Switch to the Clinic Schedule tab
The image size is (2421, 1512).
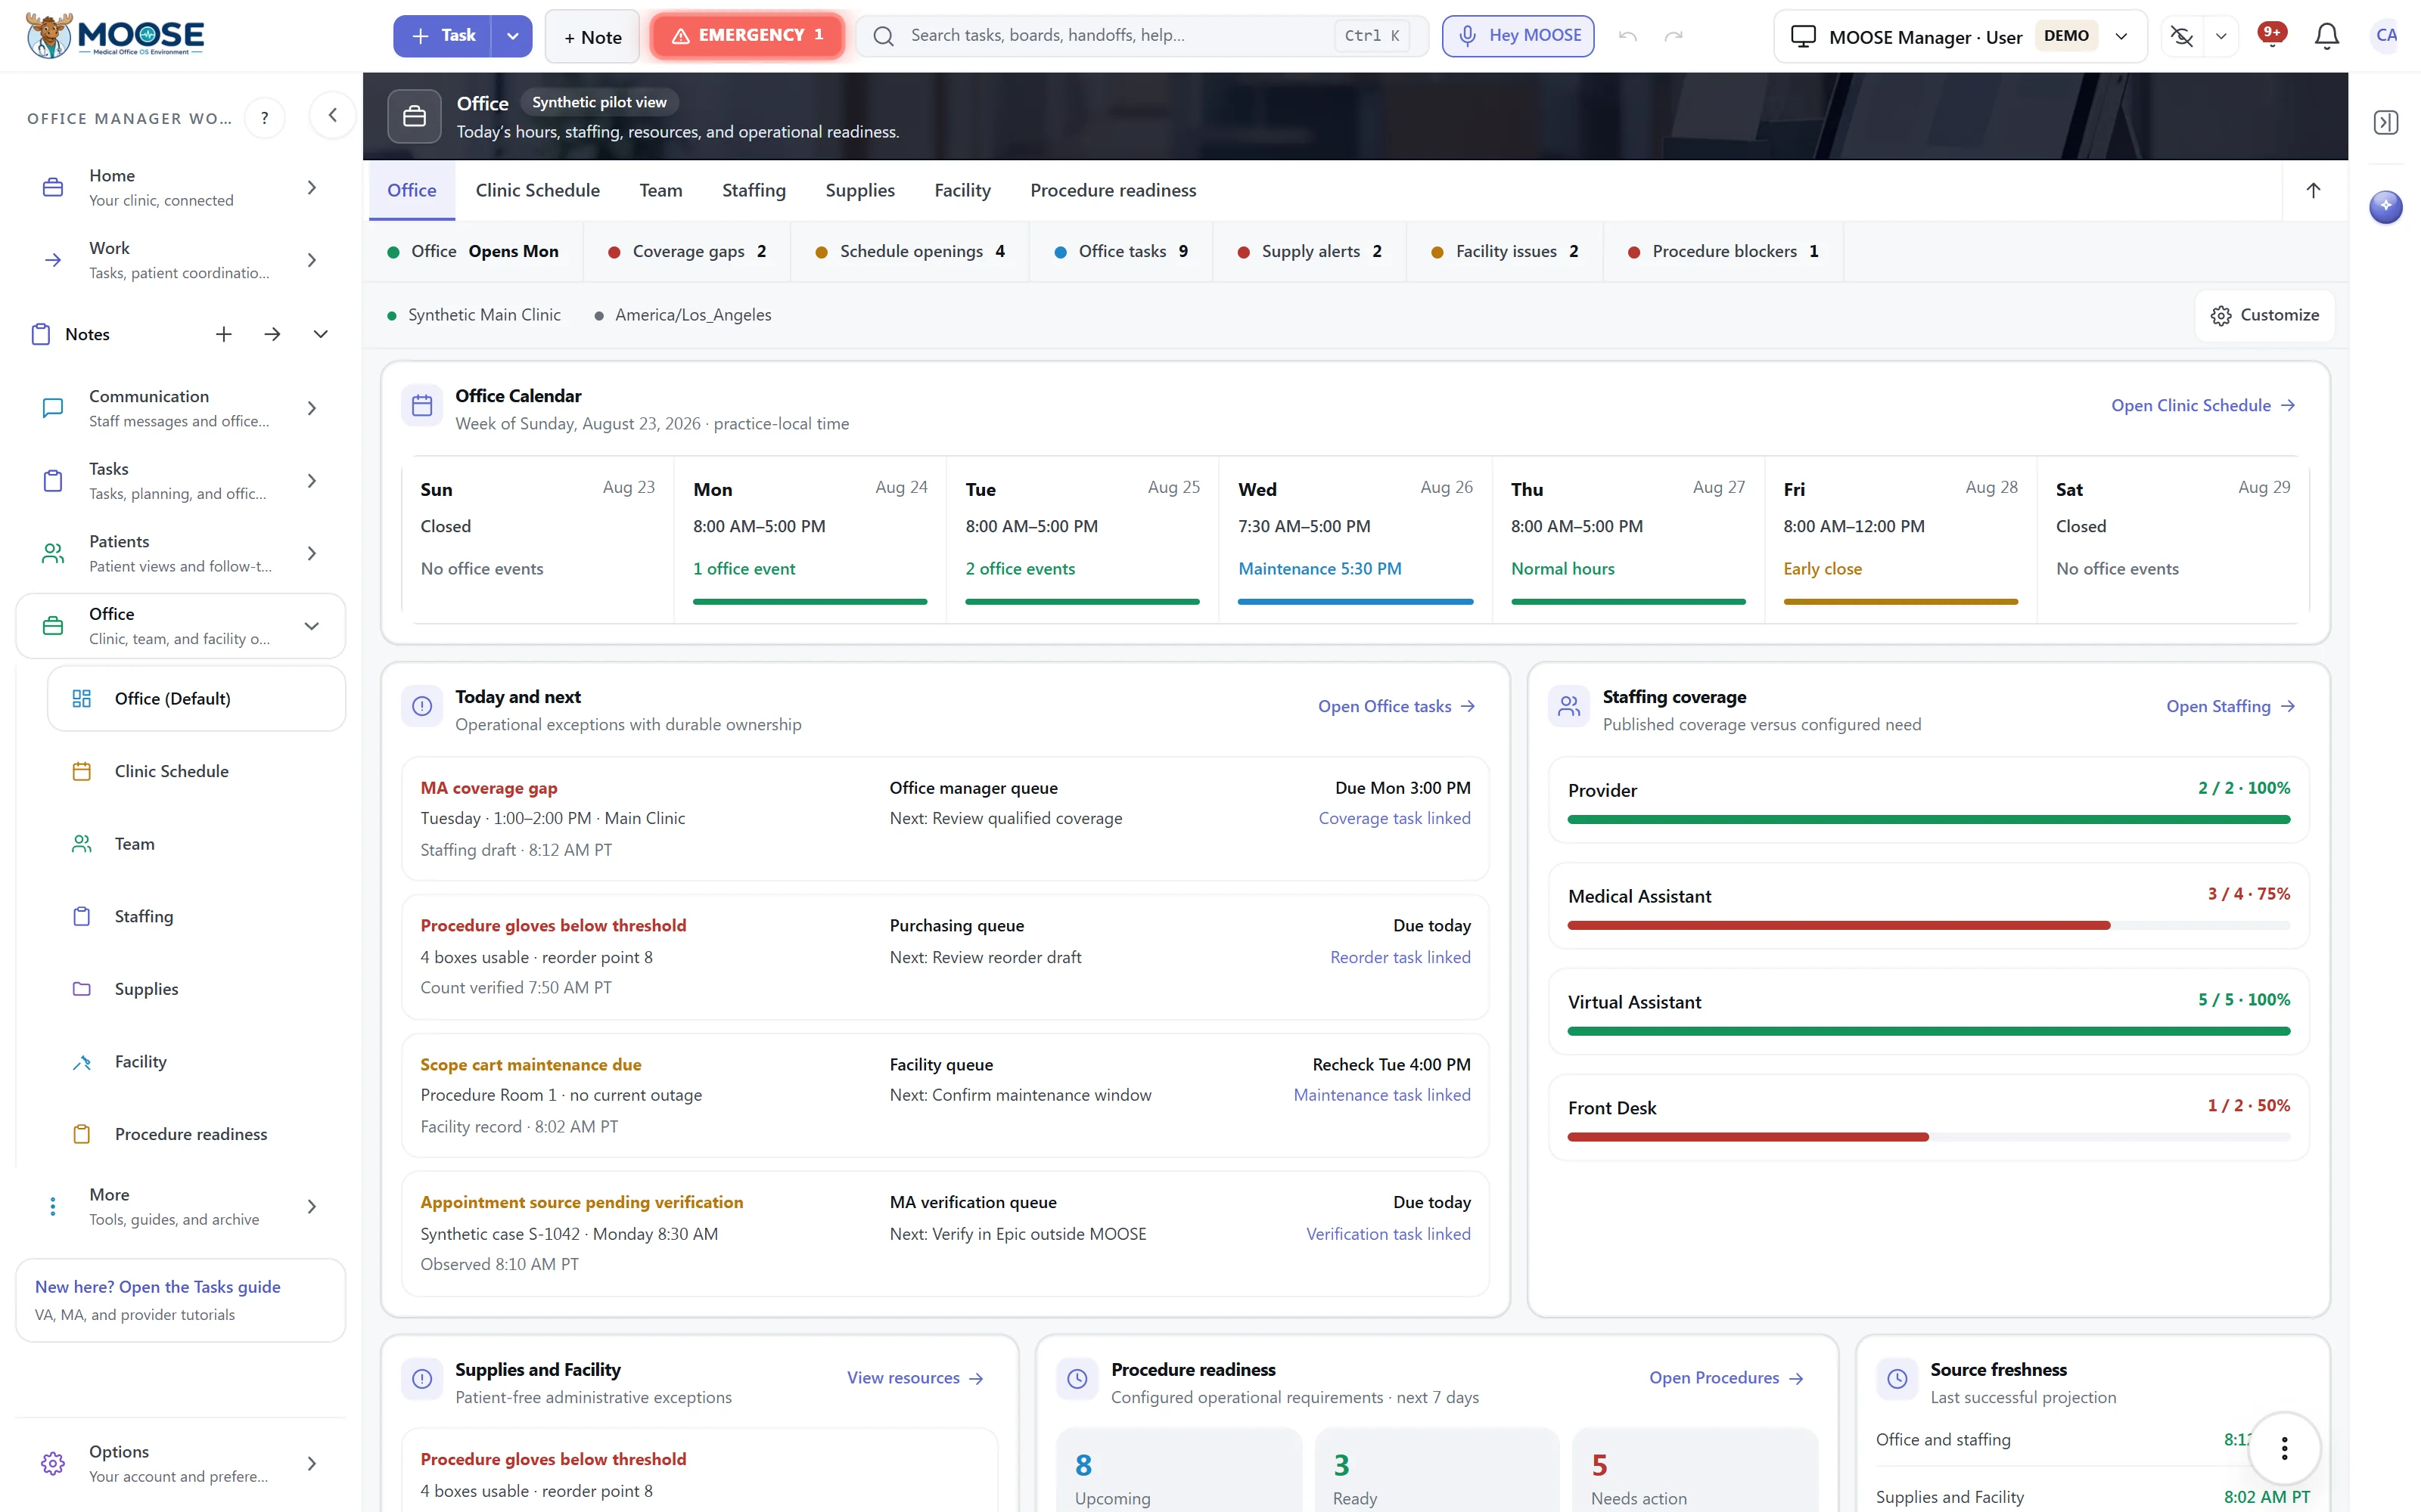tap(537, 190)
